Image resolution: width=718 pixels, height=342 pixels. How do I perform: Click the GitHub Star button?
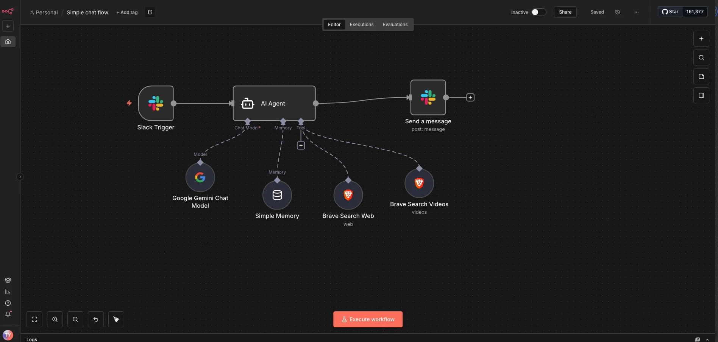pyautogui.click(x=670, y=12)
